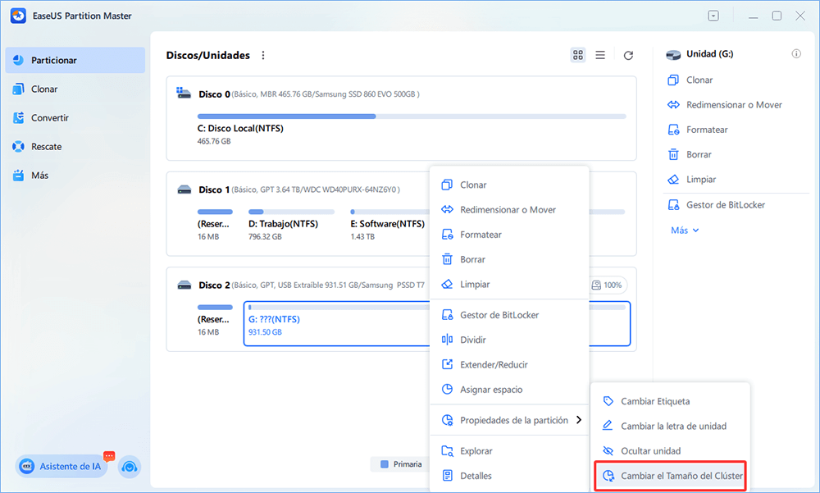Click Gestor de BitLocker in right panel

pyautogui.click(x=725, y=205)
